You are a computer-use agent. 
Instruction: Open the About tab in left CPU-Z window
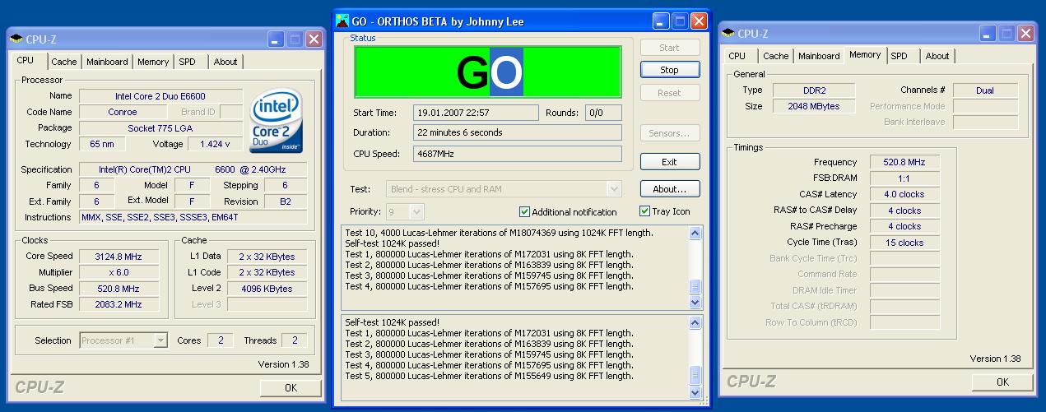(225, 62)
